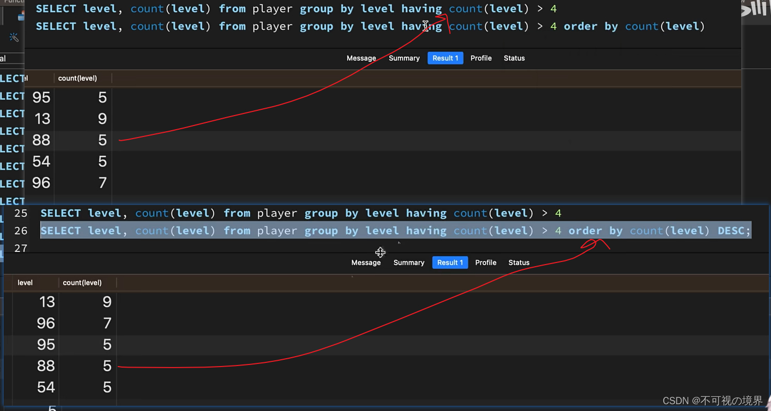Viewport: 771px width, 411px height.
Task: Click line 25 query ending with > 4
Action: click(x=301, y=213)
